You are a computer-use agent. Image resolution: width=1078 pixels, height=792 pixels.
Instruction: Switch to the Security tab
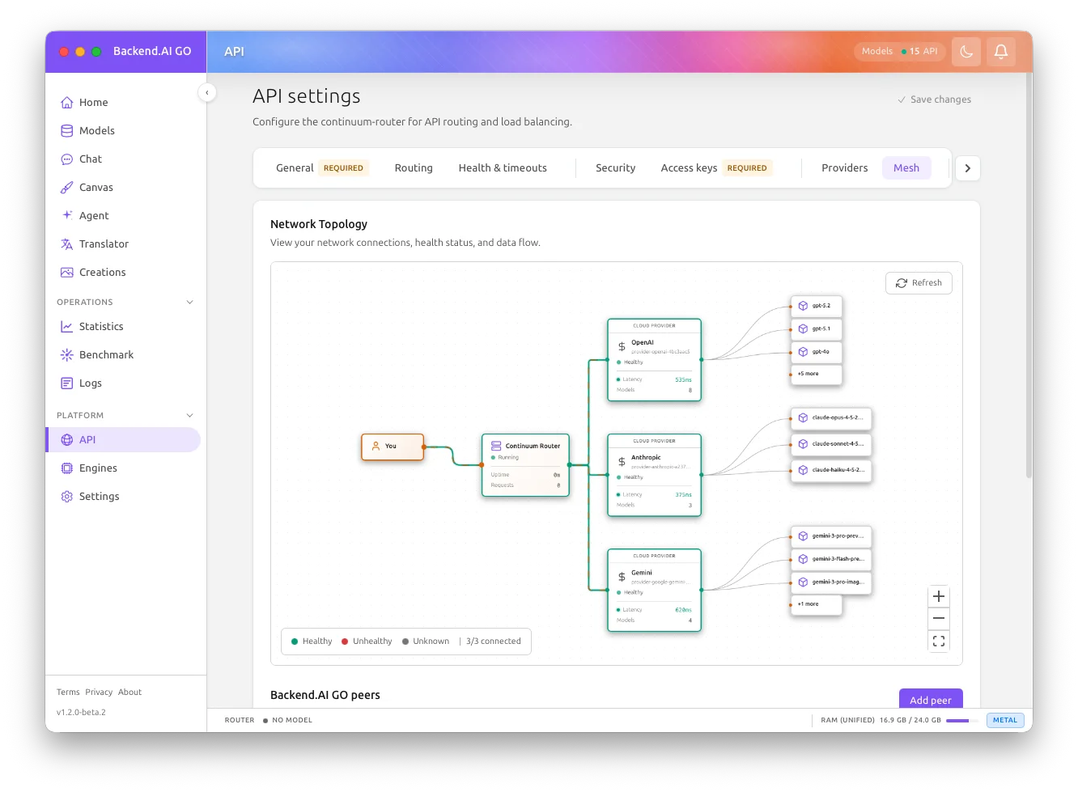click(x=615, y=167)
